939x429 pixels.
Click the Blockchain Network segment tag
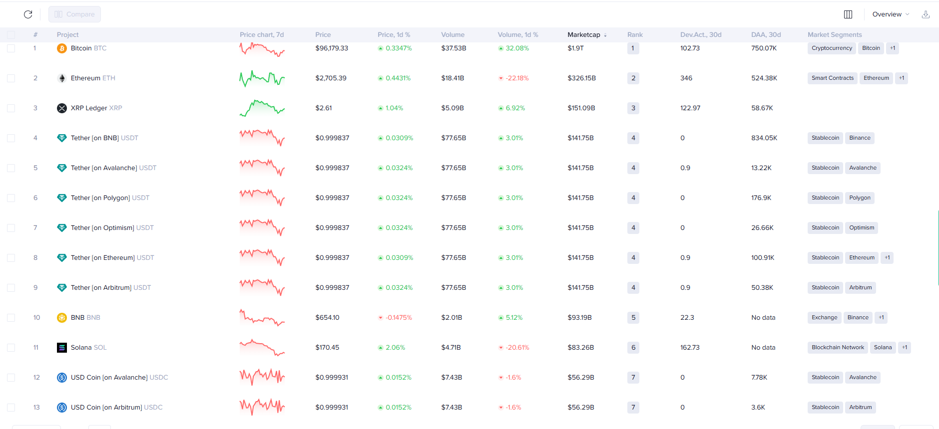pos(838,348)
